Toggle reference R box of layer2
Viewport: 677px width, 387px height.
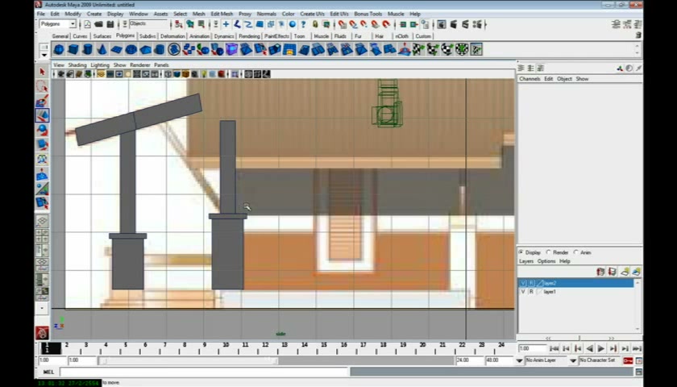point(531,283)
